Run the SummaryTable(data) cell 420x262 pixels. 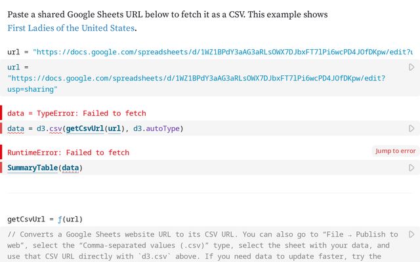pos(411,168)
